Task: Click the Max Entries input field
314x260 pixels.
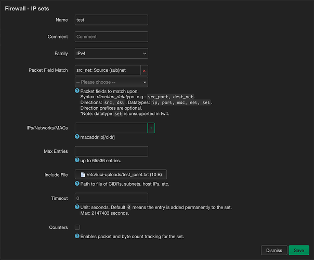Action: 111,151
